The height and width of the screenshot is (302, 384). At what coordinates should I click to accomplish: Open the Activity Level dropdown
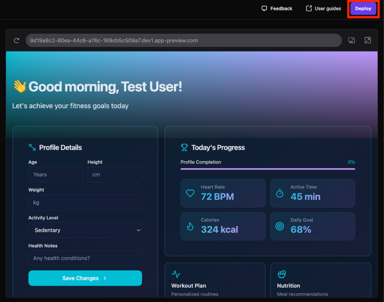click(x=85, y=230)
